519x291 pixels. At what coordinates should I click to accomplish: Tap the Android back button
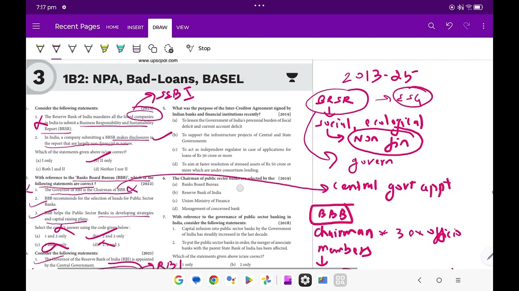420,280
